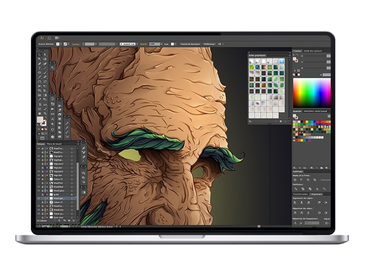
Task: Select the Ellipse tool
Action: 40,73
